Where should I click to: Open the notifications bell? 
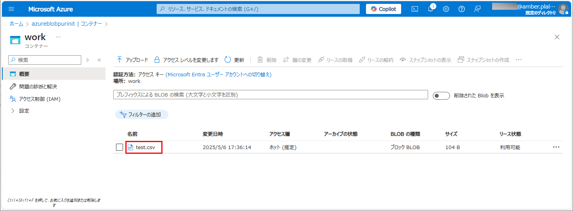[430, 9]
